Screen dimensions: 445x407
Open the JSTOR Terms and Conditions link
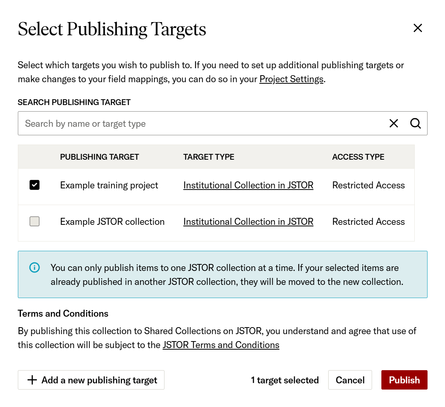pyautogui.click(x=221, y=345)
